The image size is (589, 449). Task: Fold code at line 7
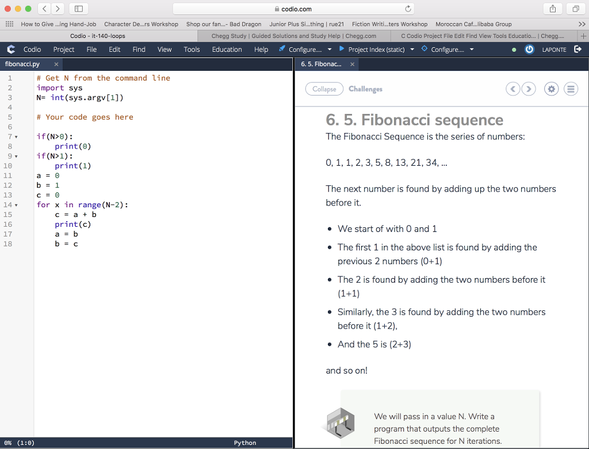pos(16,137)
